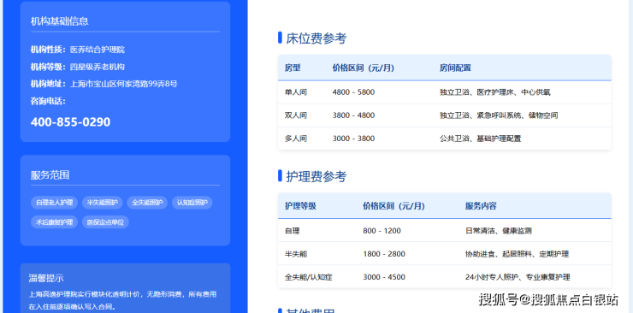Image resolution: width=633 pixels, height=313 pixels.
Task: Click 日常清洁、健康监测 cell
Action: click(x=498, y=231)
